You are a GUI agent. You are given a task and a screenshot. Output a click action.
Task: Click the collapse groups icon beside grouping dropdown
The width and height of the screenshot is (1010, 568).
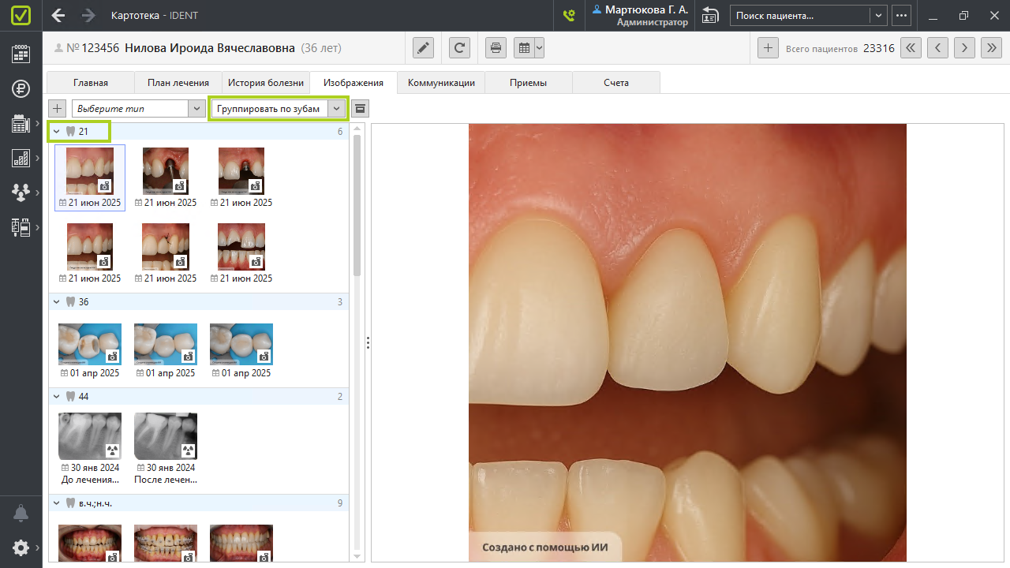pyautogui.click(x=360, y=108)
